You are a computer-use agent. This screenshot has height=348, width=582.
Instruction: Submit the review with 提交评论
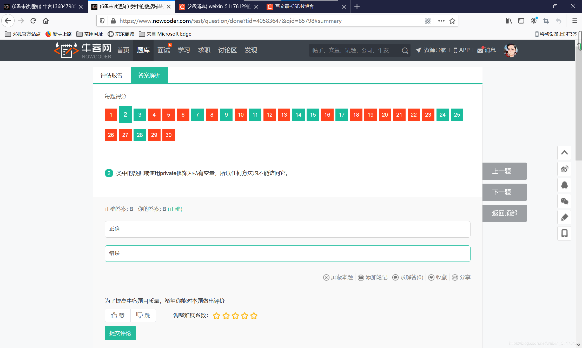[x=120, y=333]
